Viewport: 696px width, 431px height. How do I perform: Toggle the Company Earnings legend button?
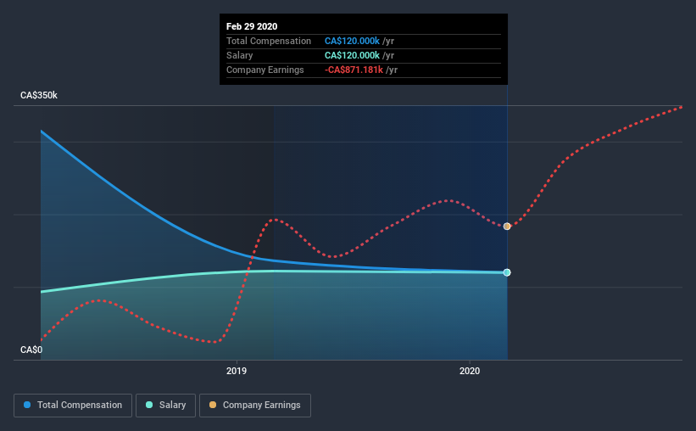click(x=255, y=406)
